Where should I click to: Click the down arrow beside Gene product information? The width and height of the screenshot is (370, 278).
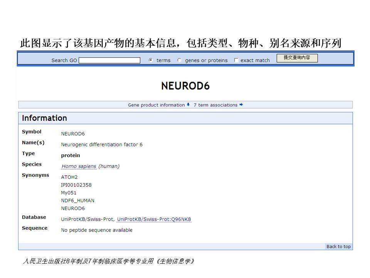point(188,105)
